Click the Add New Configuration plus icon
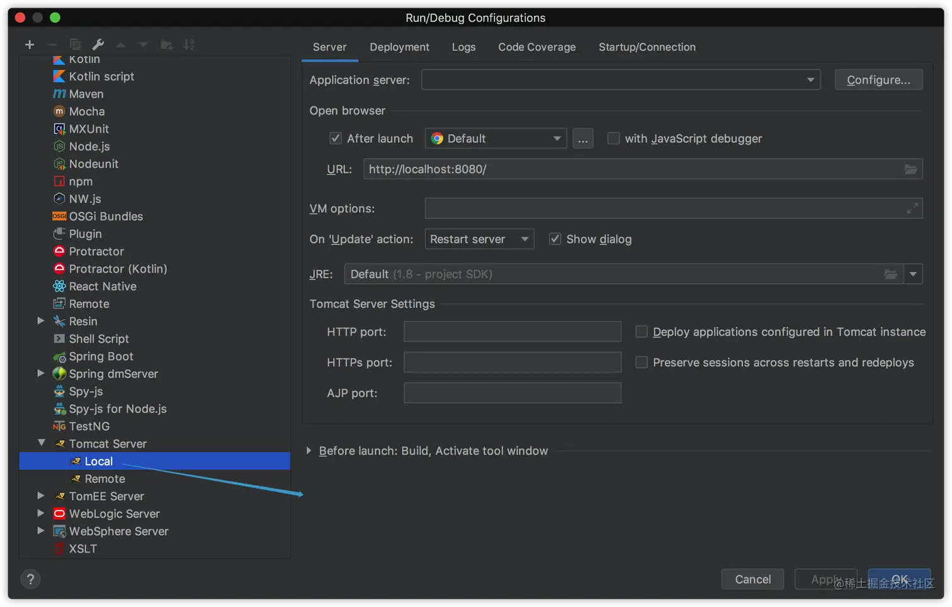The image size is (952, 607). coord(30,45)
